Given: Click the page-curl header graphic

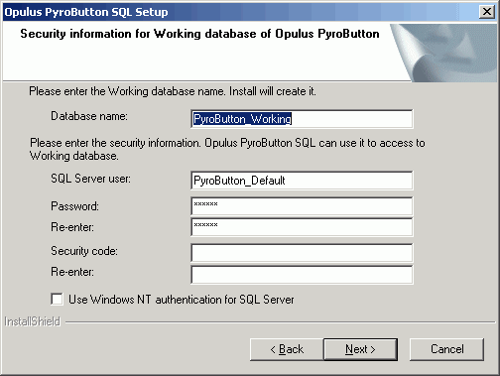Looking at the screenshot, I should [x=444, y=53].
